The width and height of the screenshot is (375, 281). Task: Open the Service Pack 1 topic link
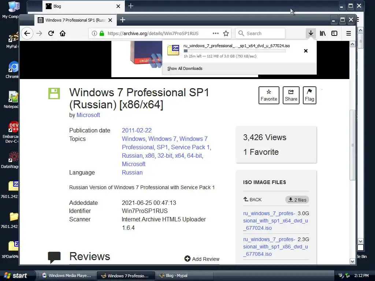[x=190, y=147]
